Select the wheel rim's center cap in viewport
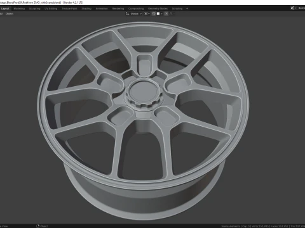The width and height of the screenshot is (305, 228). point(144,91)
